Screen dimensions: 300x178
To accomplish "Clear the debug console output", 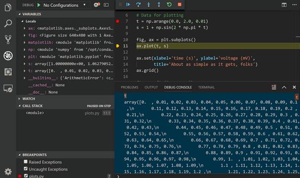I will [274, 88].
